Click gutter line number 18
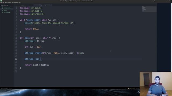The width and height of the screenshot is (172, 96). click(16, 59)
